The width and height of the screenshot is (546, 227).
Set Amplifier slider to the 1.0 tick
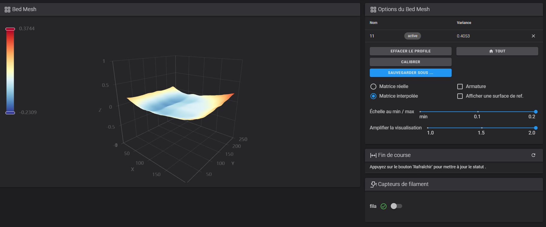pyautogui.click(x=428, y=128)
